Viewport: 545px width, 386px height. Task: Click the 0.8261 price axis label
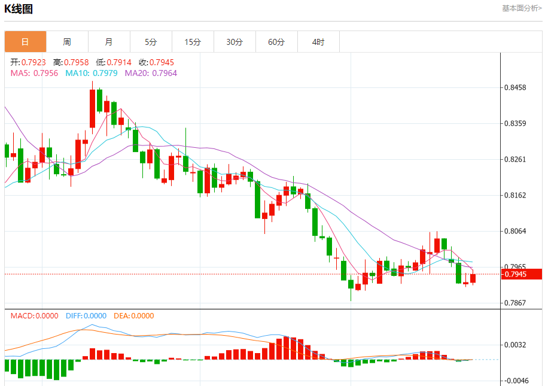(x=516, y=160)
